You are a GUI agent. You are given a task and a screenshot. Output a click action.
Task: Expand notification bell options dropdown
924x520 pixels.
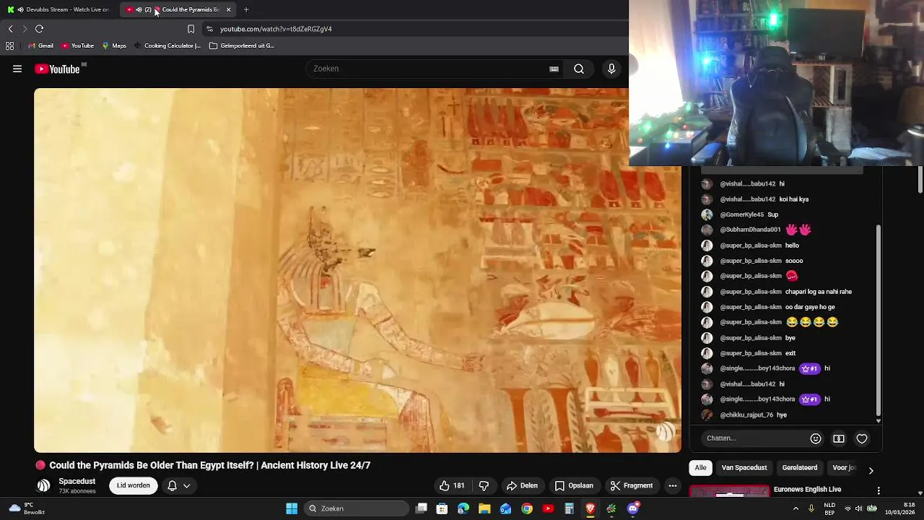186,485
